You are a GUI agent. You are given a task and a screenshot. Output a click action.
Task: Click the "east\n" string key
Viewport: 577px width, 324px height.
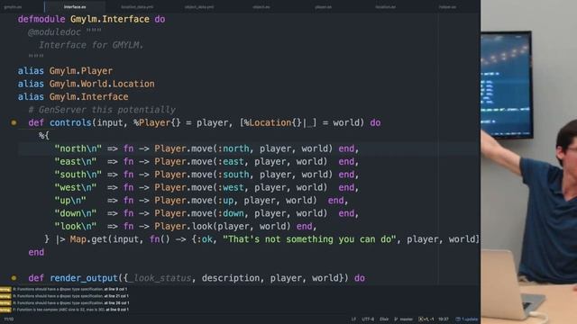tap(76, 162)
